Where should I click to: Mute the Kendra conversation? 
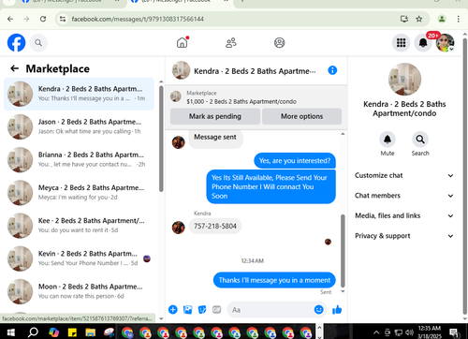[x=388, y=140]
